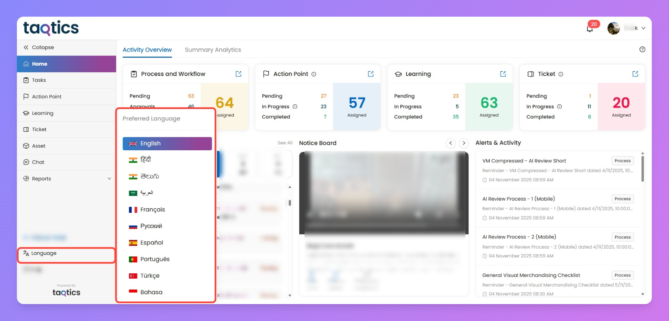
Task: Click the Notice Board image thumbnail
Action: (x=384, y=193)
